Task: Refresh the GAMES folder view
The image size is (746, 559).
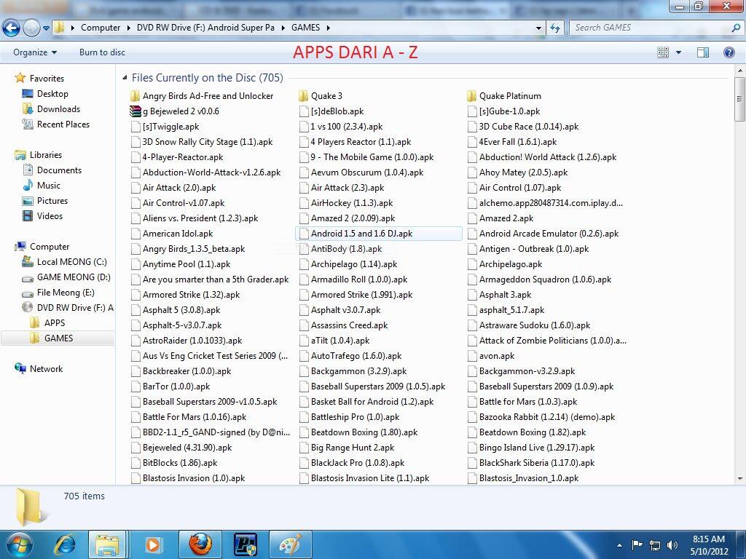Action: click(x=554, y=28)
